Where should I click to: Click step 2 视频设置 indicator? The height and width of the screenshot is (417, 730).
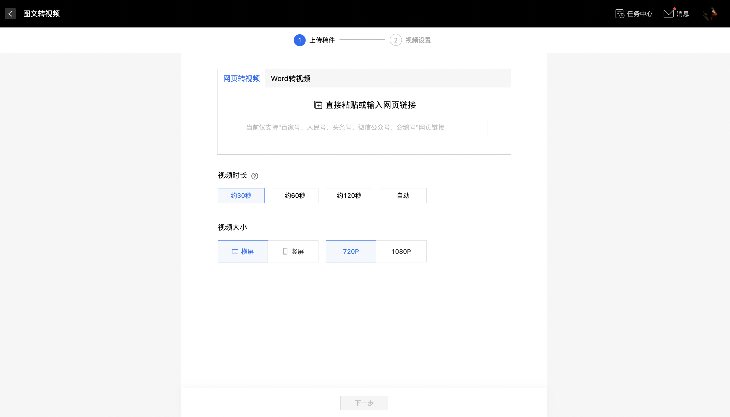tap(410, 40)
